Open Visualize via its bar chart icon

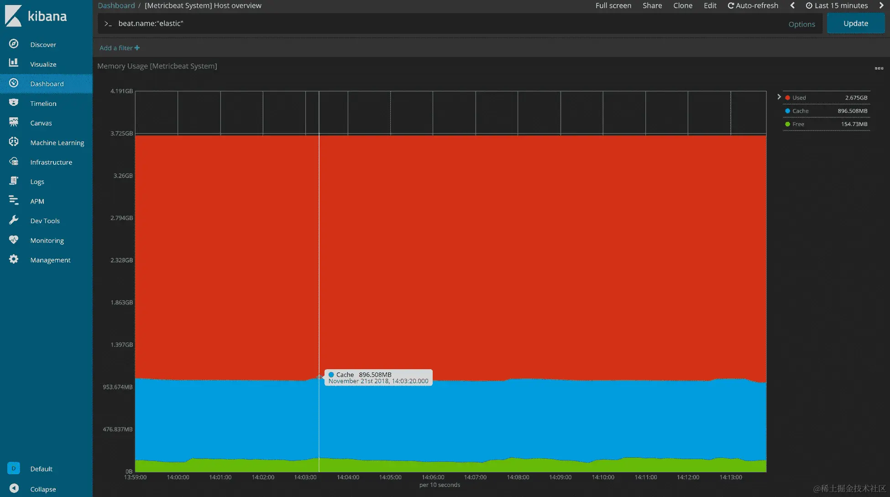click(x=14, y=63)
